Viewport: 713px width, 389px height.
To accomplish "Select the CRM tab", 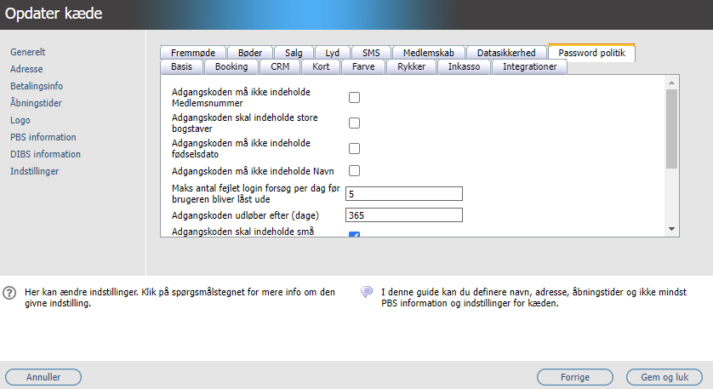I will pyautogui.click(x=280, y=67).
